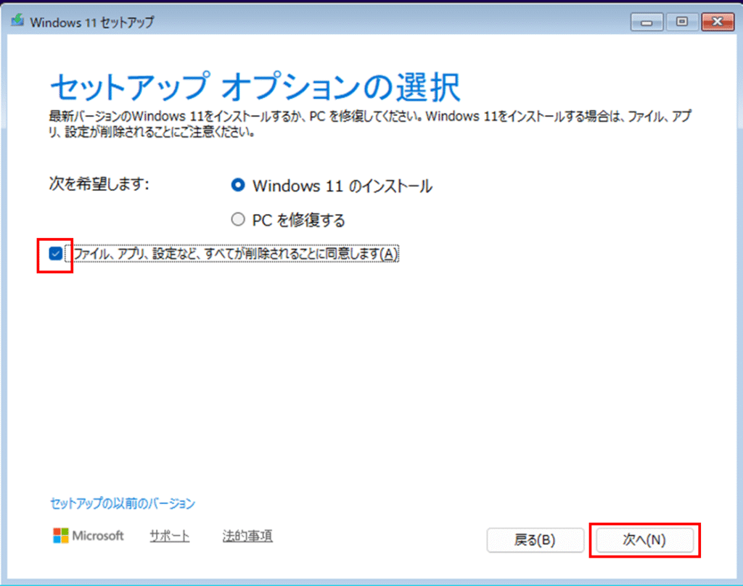Choose the PC を修復する radio option

pos(237,220)
